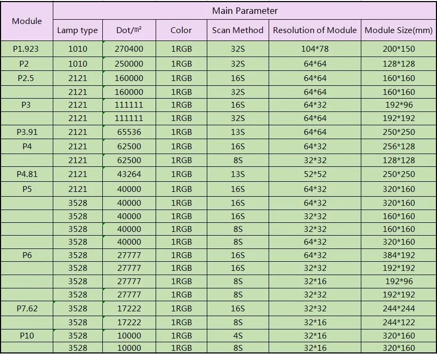Select the P4.81 module cell
The width and height of the screenshot is (437, 354).
27,174
